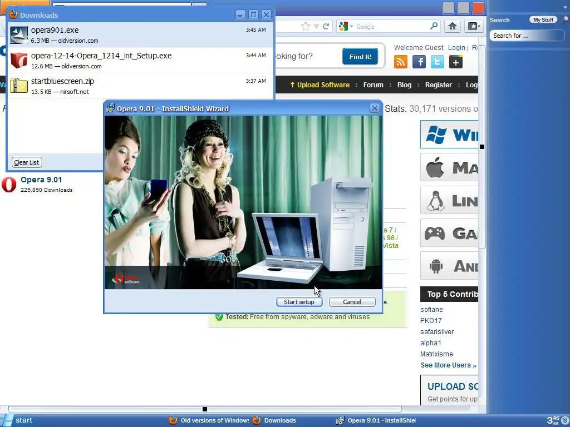Focus the sidebar 'Search for ...' field
The image size is (570, 427).
coord(527,35)
